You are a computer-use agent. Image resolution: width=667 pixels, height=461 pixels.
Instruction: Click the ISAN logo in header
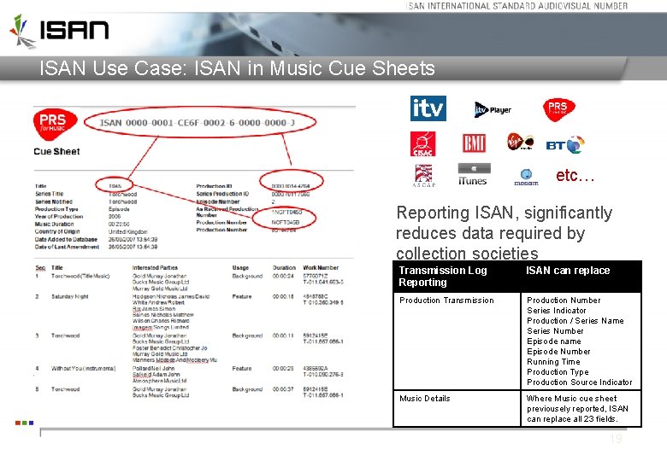pos(59,31)
